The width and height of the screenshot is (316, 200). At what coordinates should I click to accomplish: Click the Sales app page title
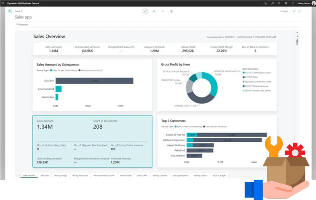(23, 17)
